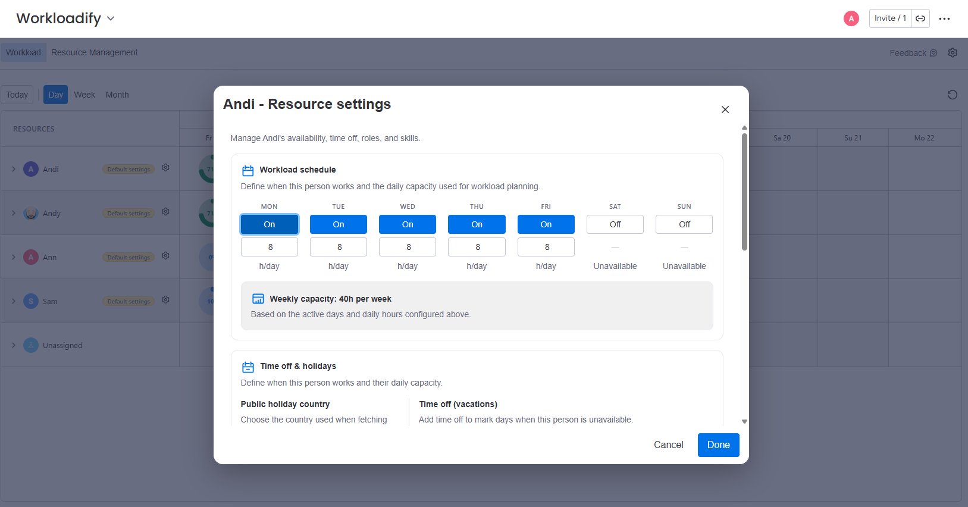
Task: Click Done to save settings
Action: click(718, 445)
